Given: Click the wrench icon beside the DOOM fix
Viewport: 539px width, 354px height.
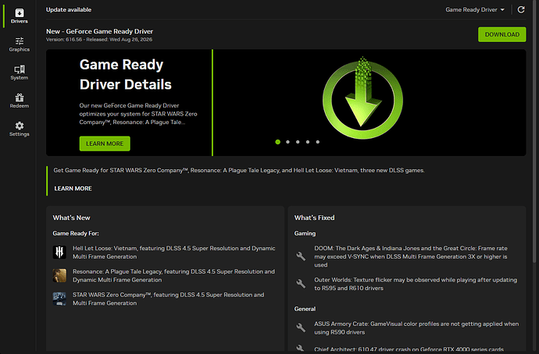Looking at the screenshot, I should pyautogui.click(x=301, y=256).
